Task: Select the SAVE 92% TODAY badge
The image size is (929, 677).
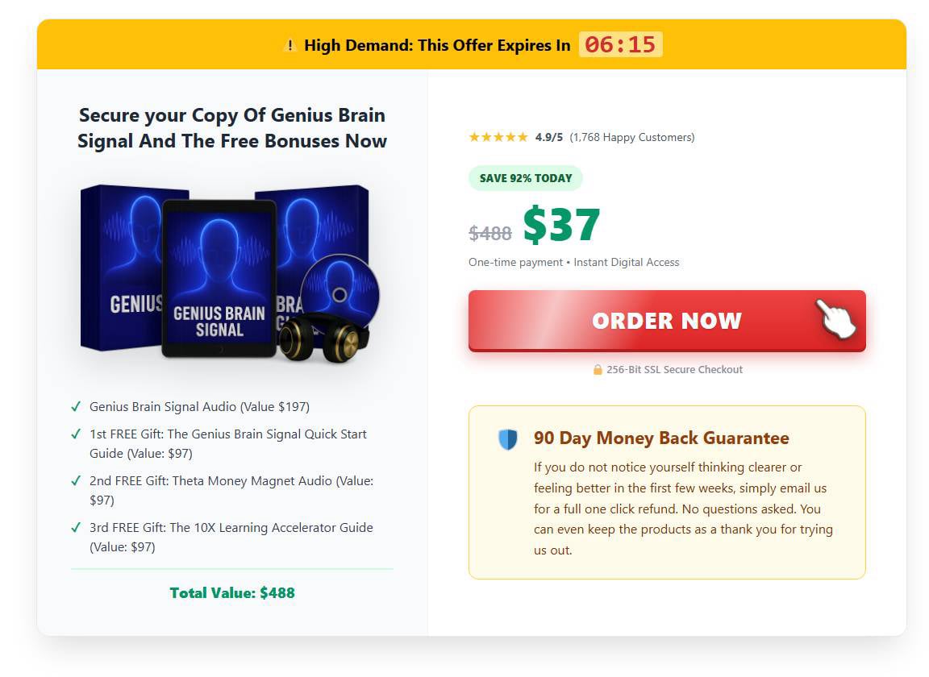Action: tap(525, 177)
